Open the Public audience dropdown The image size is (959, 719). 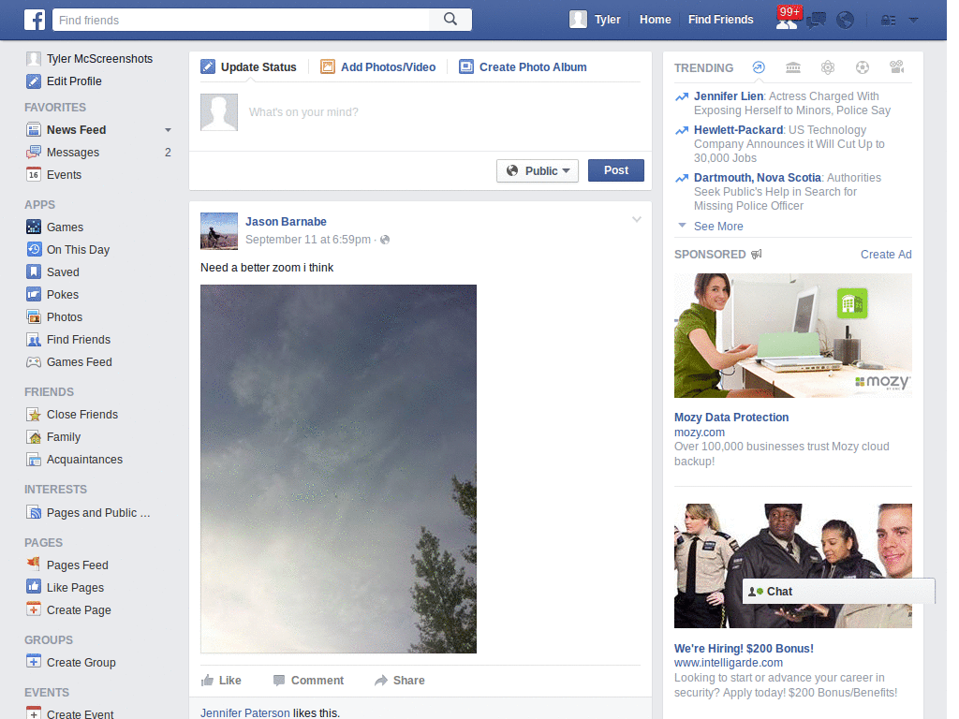[x=538, y=170]
